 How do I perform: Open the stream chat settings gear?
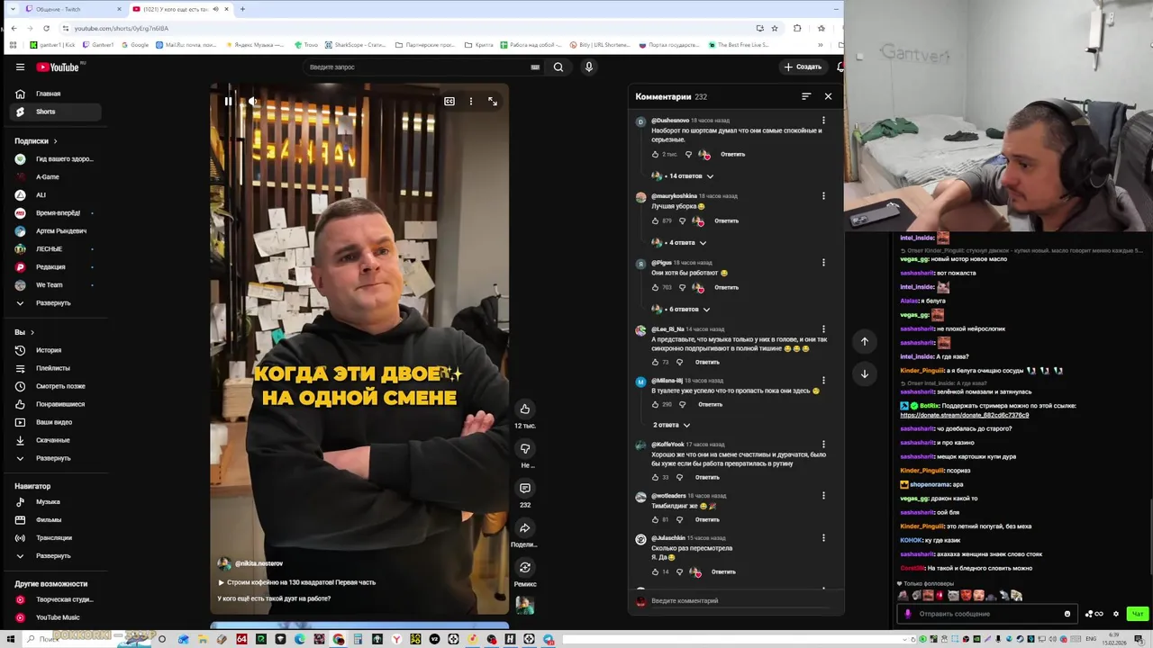(x=1116, y=614)
